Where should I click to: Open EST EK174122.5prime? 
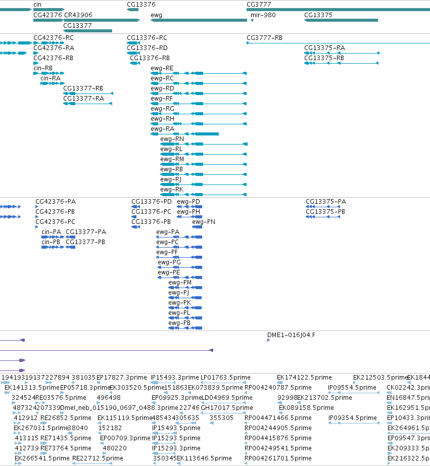304,378
